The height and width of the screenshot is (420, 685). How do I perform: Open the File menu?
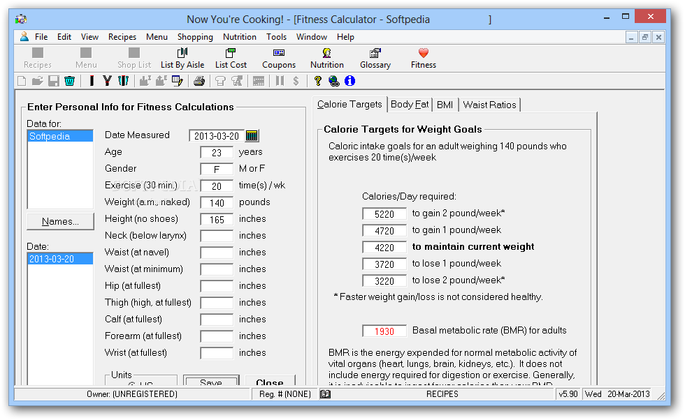tap(41, 37)
